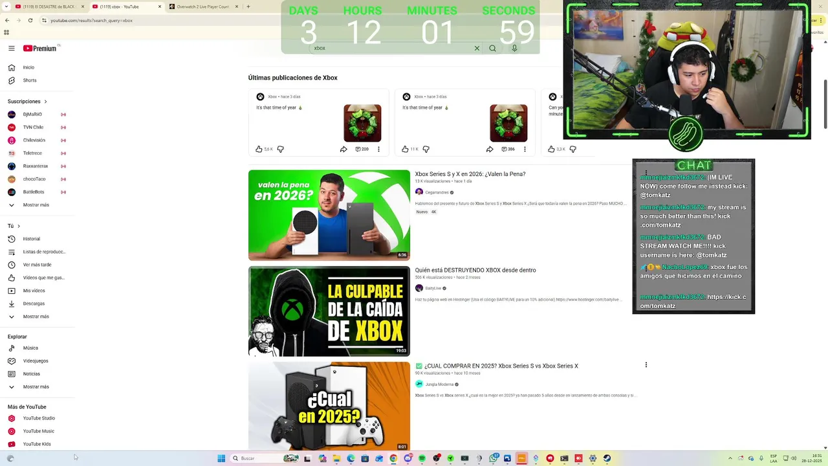Open options menu for Jungla Moderna video
This screenshot has height=466, width=828.
click(x=646, y=365)
